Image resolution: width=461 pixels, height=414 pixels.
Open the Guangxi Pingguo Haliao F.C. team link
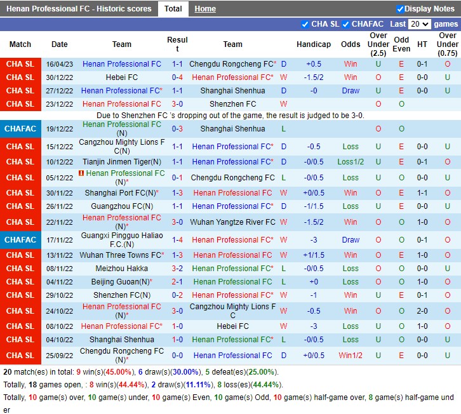point(121,240)
